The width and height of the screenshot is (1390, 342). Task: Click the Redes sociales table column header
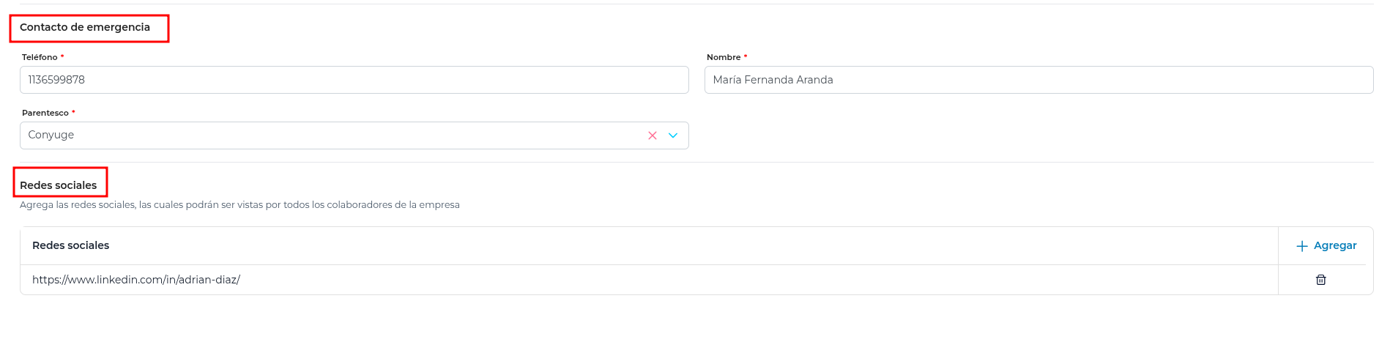[x=71, y=245]
